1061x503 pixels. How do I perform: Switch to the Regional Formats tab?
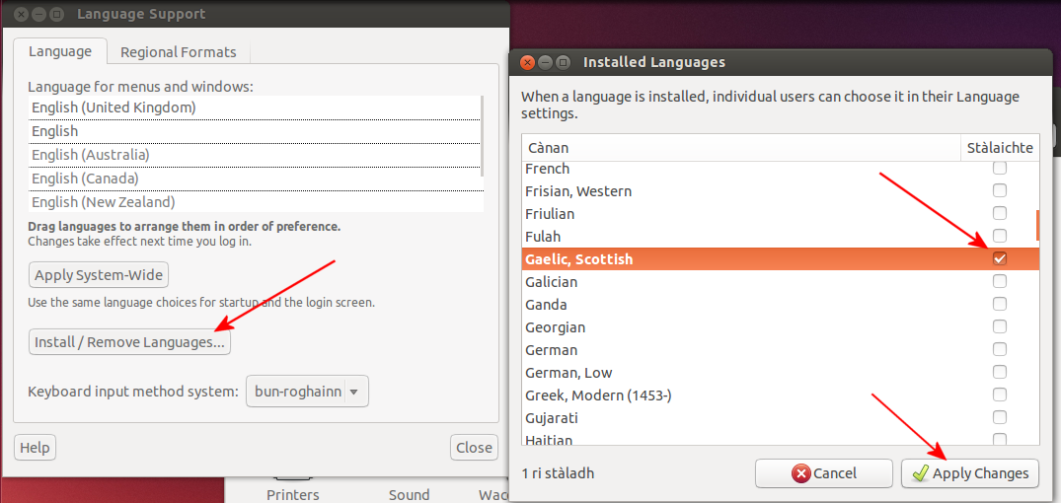(178, 52)
